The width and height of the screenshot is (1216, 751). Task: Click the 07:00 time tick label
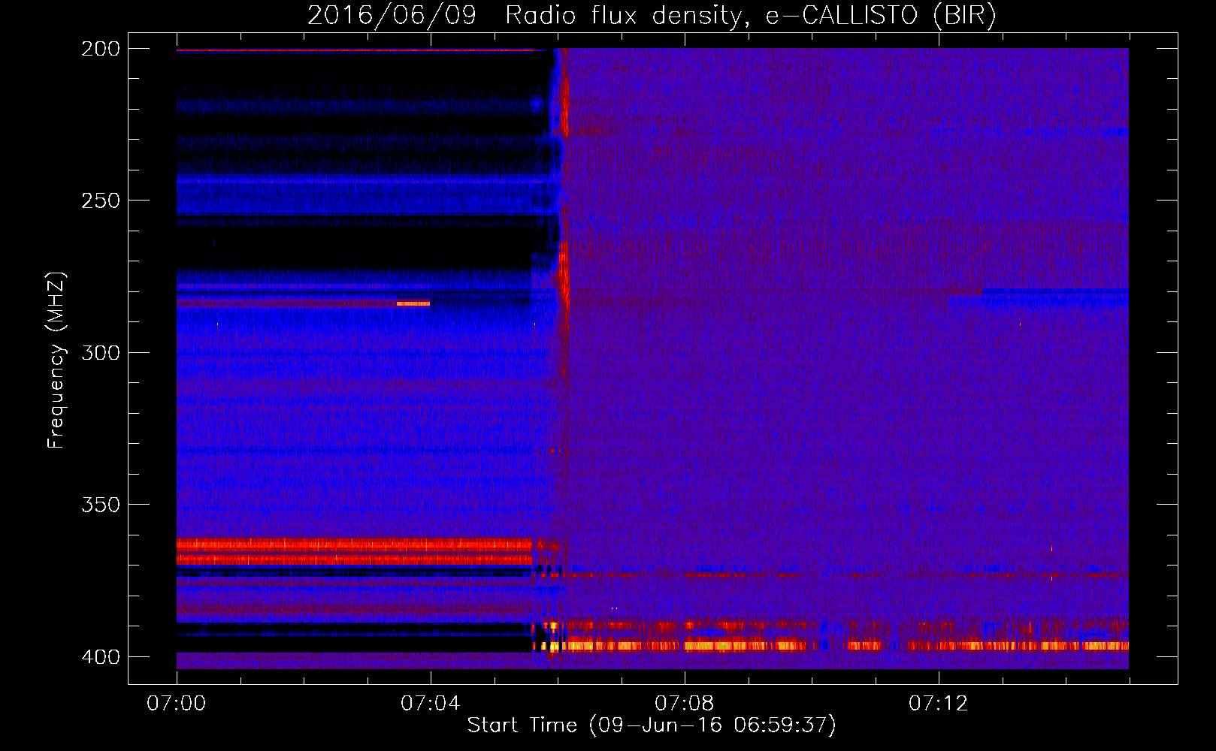pyautogui.click(x=177, y=704)
